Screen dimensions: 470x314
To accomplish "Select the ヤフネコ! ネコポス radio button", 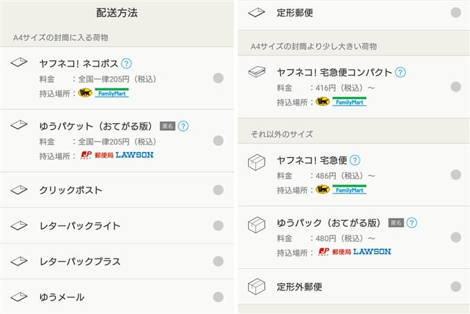I will (x=218, y=78).
